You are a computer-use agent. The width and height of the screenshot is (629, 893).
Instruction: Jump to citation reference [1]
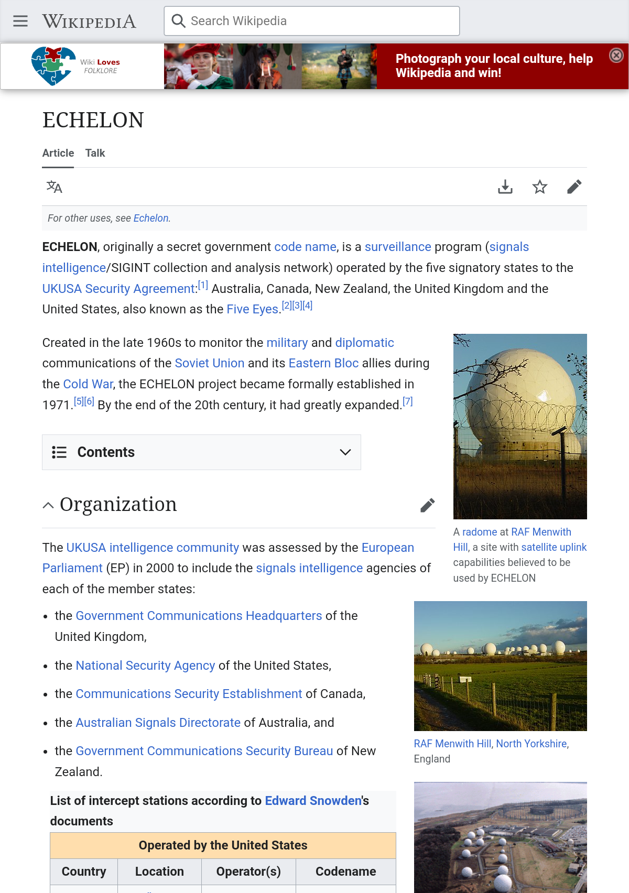203,285
